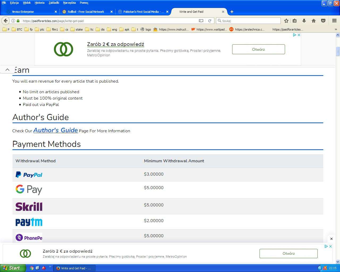The height and width of the screenshot is (272, 340).
Task: Open the top ad headline Zarób 2 € za odpowiedź
Action: point(116,44)
